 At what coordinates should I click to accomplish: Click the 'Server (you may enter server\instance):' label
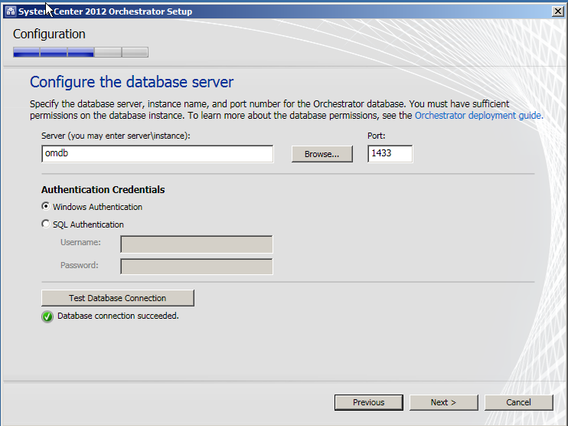click(x=116, y=136)
